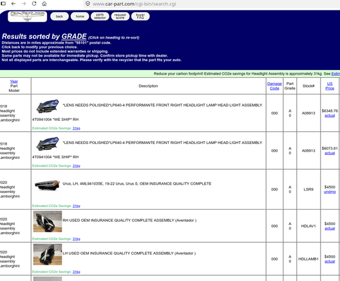
Task: Click the 'back' pill button
Action: pyautogui.click(x=59, y=17)
